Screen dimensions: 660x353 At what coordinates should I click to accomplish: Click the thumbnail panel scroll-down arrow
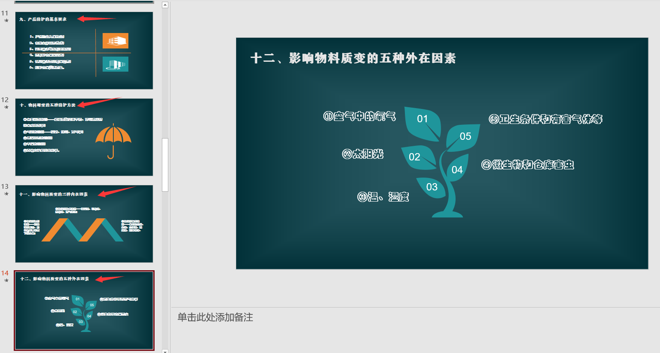click(165, 351)
